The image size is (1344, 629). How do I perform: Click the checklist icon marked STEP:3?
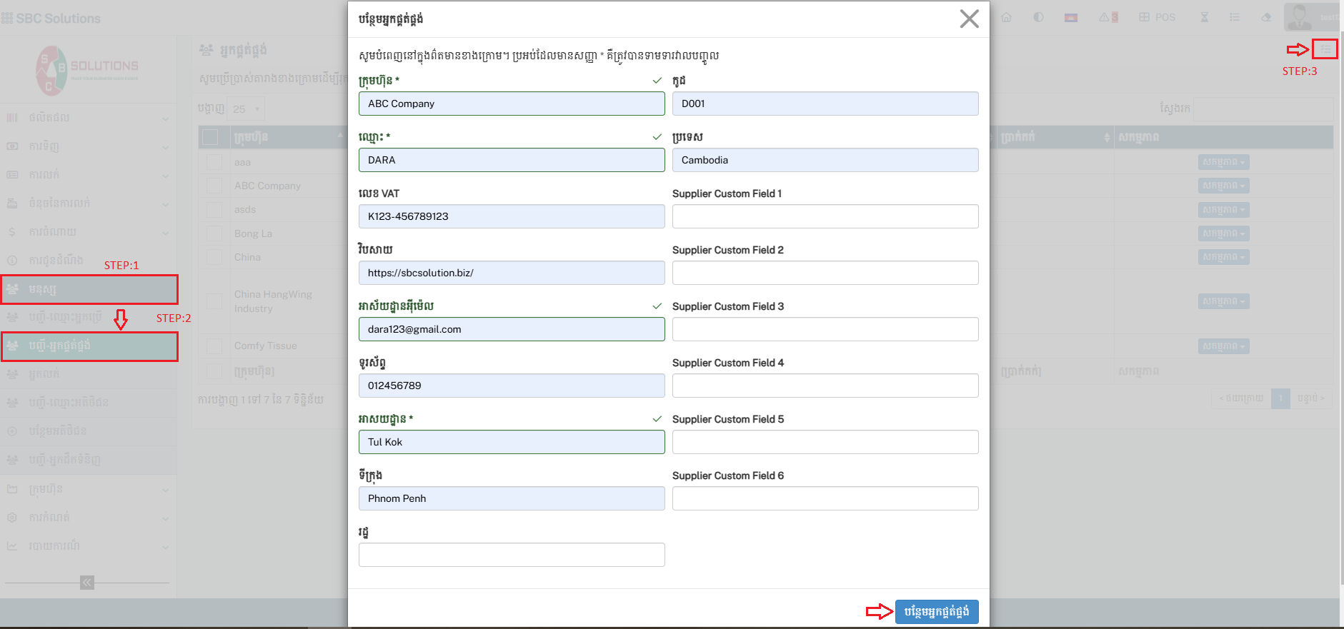click(x=1325, y=49)
